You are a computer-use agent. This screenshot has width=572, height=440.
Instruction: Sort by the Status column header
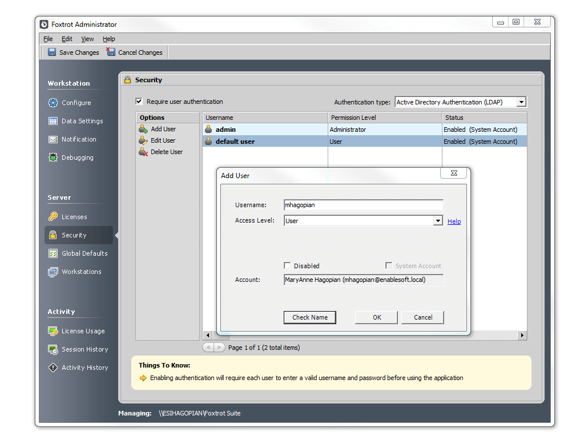(x=485, y=118)
